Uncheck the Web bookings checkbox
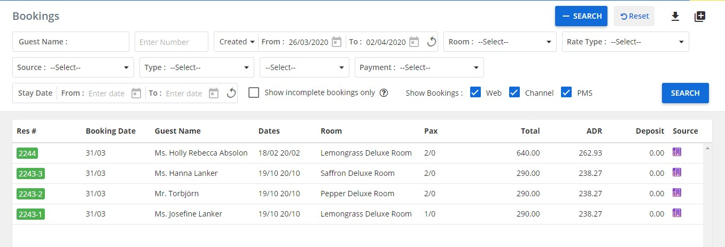The width and height of the screenshot is (725, 247). tap(475, 92)
